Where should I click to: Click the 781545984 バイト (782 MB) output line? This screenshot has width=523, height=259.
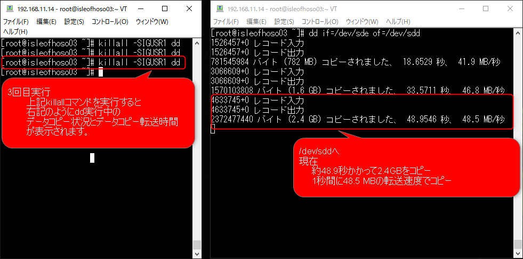coord(356,62)
